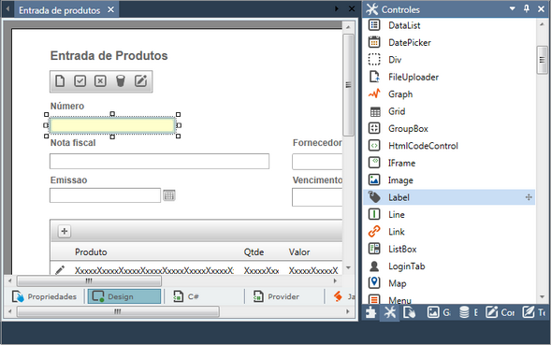The width and height of the screenshot is (551, 345).
Task: Open the document tab list arrow
Action: [x=337, y=8]
